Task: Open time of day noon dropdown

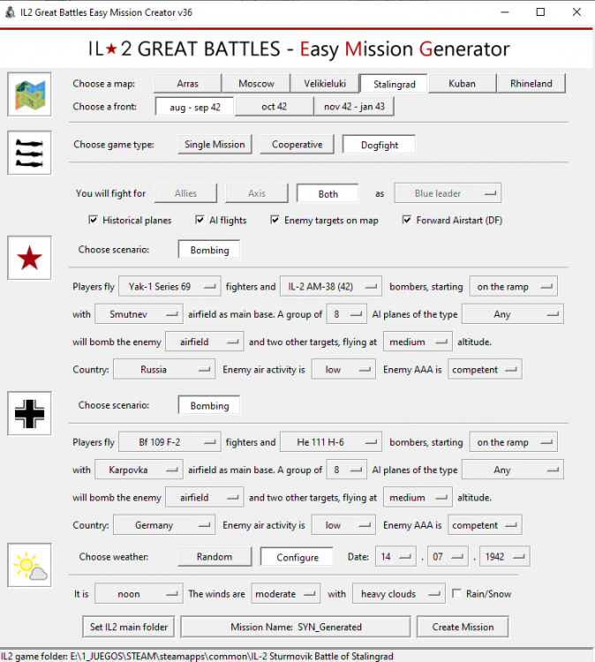Action: [139, 594]
